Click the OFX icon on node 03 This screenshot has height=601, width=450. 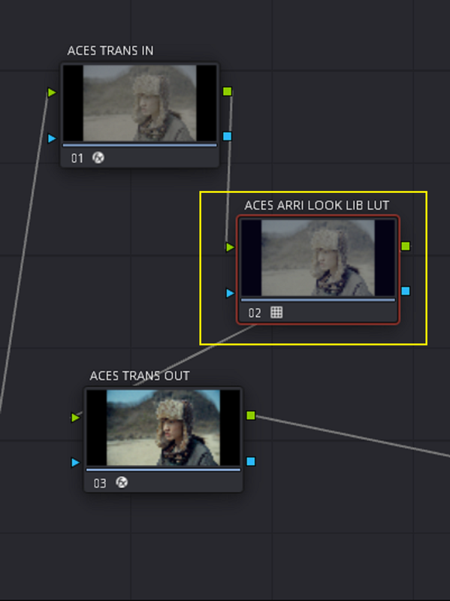point(122,482)
